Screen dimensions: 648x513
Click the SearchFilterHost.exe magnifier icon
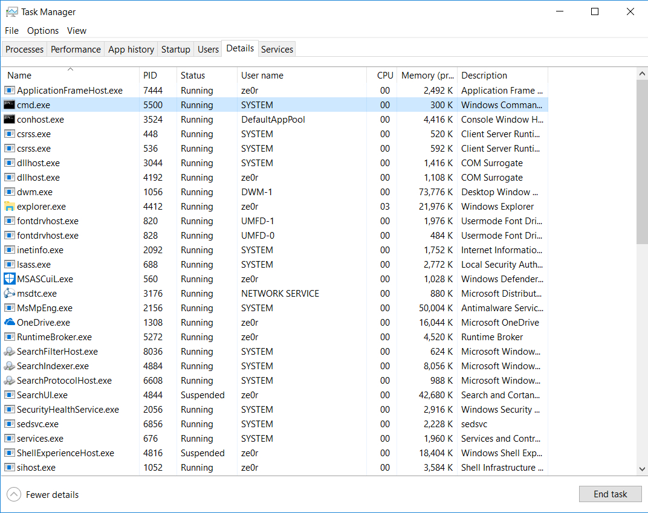(x=10, y=352)
